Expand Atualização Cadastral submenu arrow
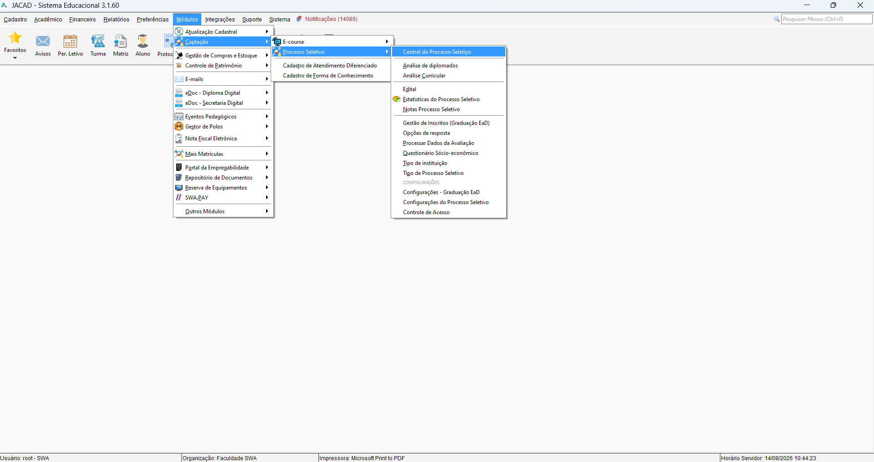Image resolution: width=874 pixels, height=462 pixels. pos(267,32)
